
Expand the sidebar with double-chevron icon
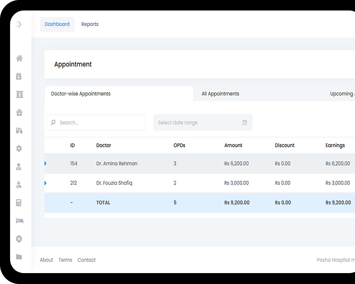point(18,24)
